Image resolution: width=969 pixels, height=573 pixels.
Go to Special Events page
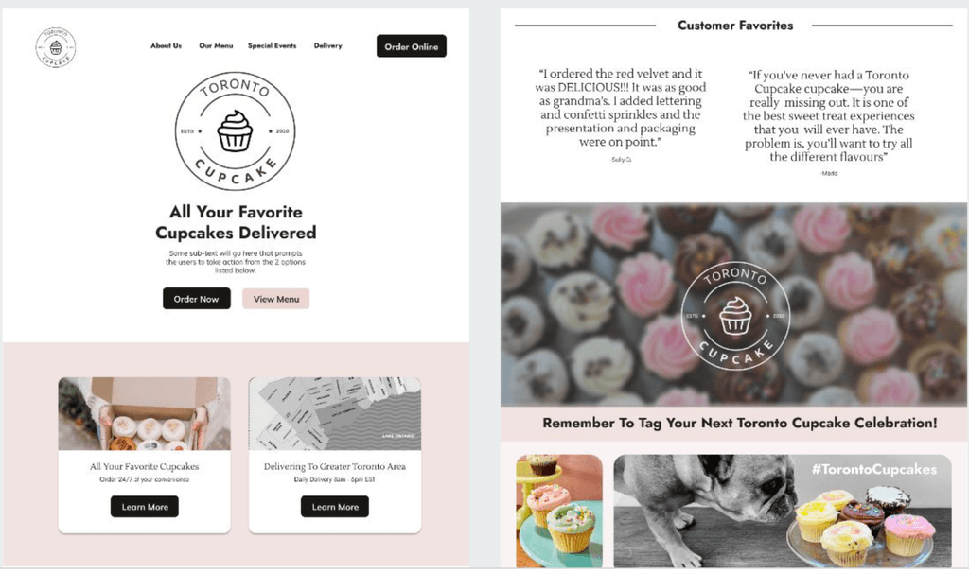tap(272, 45)
